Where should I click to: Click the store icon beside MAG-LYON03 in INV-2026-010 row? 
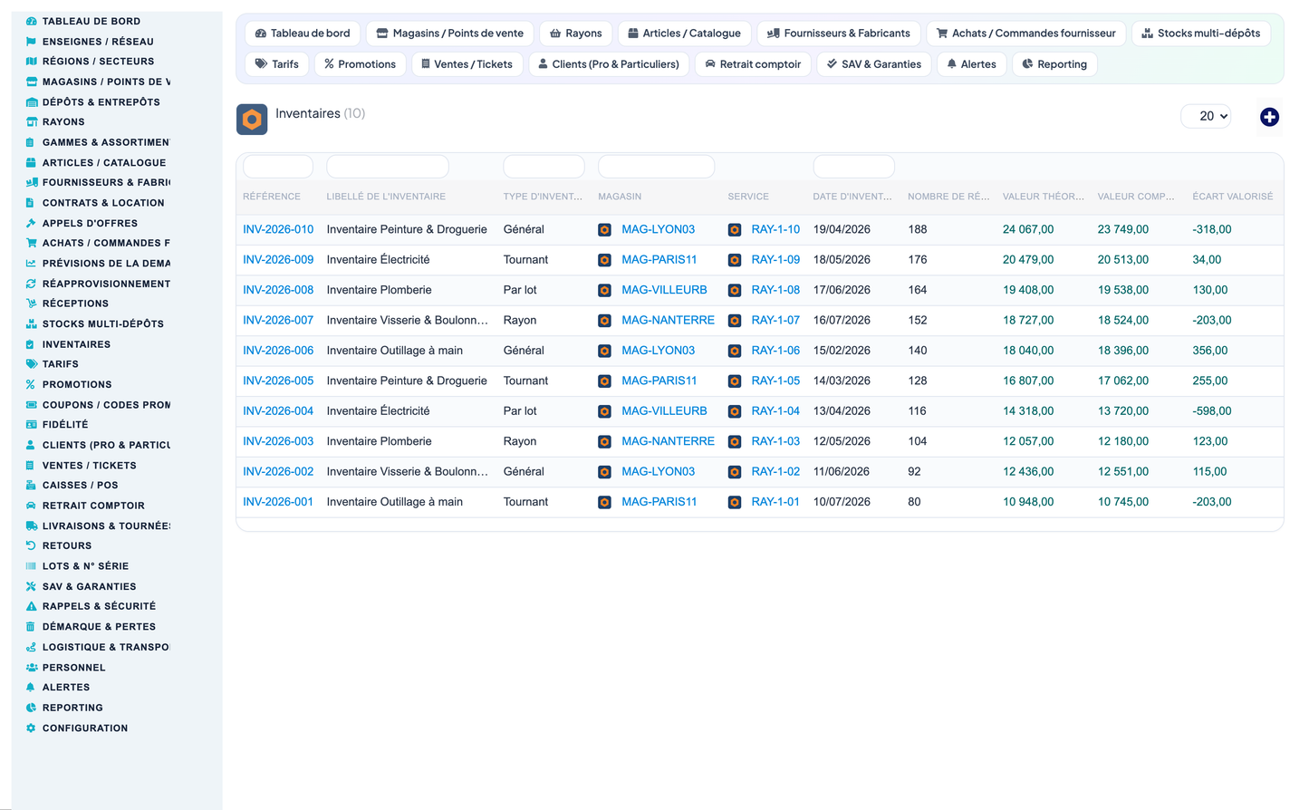[604, 230]
